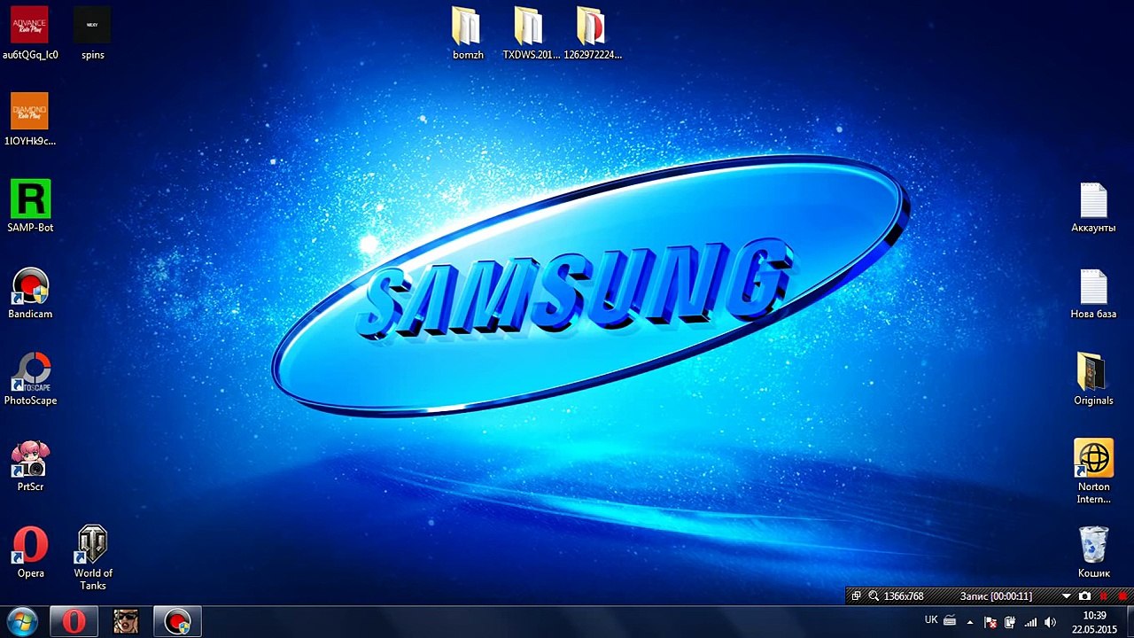This screenshot has height=638, width=1134.
Task: Open the GTA San Andreas taskbar icon
Action: (126, 621)
